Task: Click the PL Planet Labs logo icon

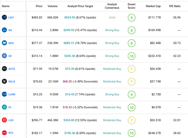Action: 5,107
